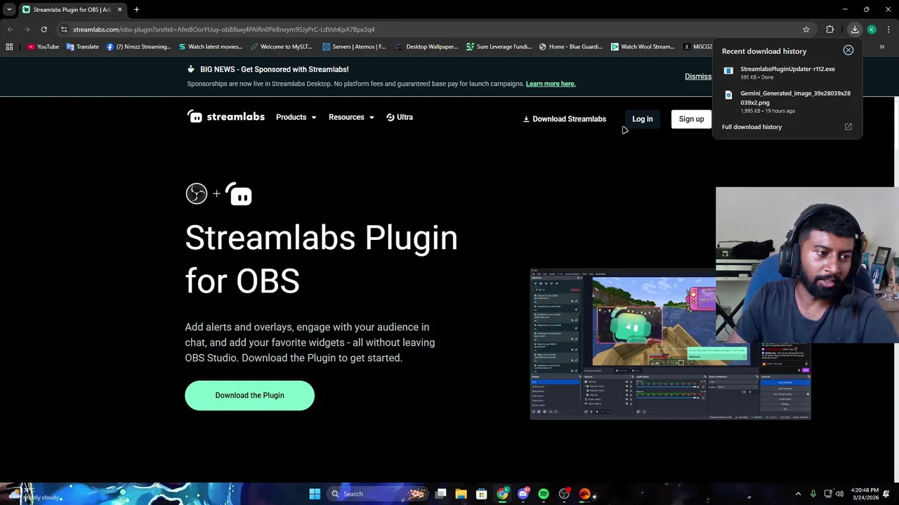899x505 pixels.
Task: Expand the Products dropdown menu
Action: click(x=296, y=117)
